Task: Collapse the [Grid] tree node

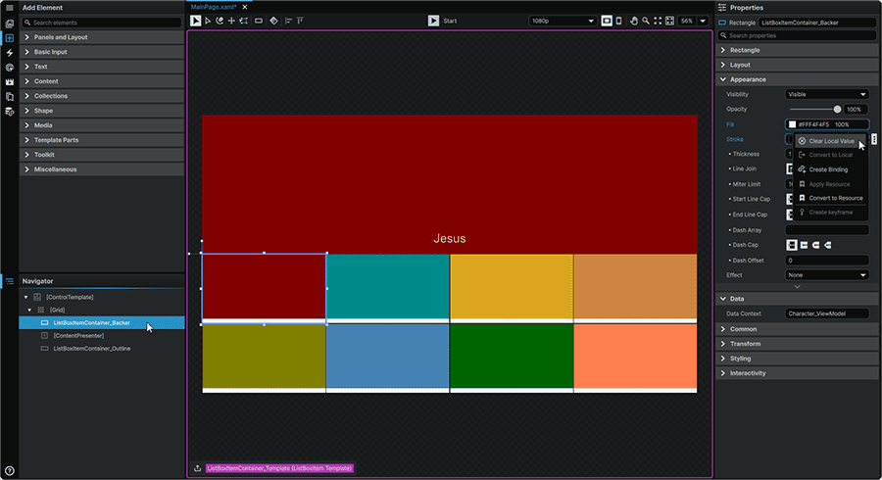Action: tap(29, 310)
